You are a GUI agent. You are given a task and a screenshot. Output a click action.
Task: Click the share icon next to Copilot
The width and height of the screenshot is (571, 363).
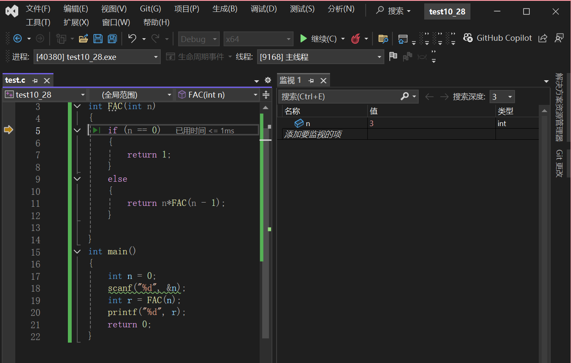[543, 38]
